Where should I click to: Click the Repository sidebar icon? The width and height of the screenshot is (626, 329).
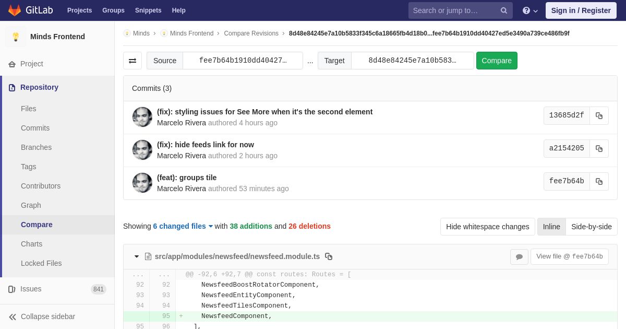pyautogui.click(x=12, y=87)
